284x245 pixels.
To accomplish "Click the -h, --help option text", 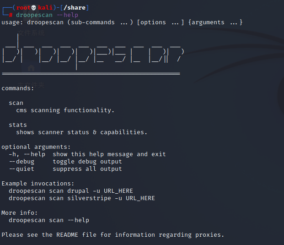I will [27, 154].
